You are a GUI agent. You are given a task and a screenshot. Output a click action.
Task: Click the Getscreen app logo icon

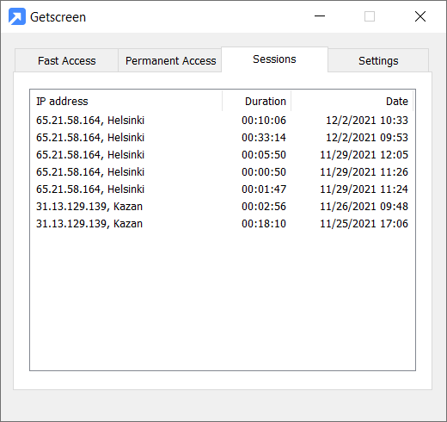click(17, 16)
